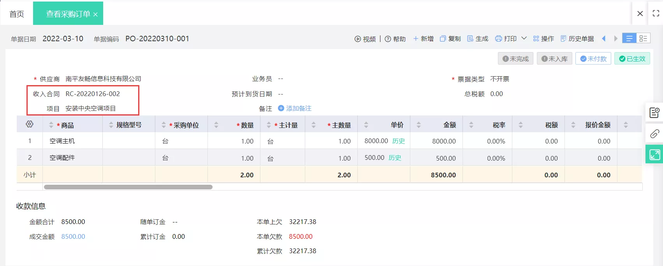Click document code PO-20220310-001
663x266 pixels.
coord(157,38)
